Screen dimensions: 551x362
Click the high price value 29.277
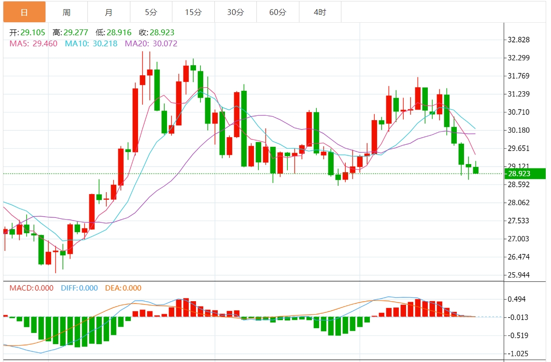75,33
